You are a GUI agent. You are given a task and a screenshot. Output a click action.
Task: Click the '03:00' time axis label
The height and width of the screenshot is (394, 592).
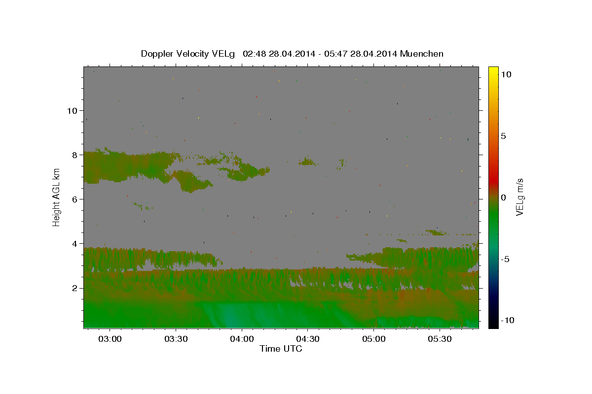tap(110, 339)
